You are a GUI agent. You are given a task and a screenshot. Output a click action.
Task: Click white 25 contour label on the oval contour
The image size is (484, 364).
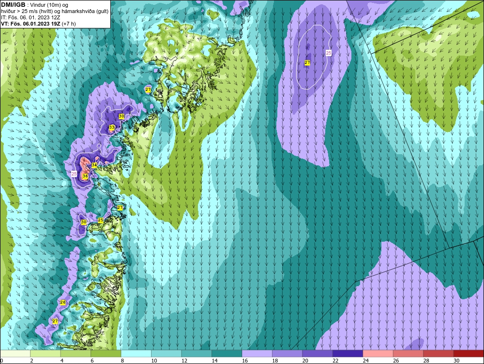(329, 53)
